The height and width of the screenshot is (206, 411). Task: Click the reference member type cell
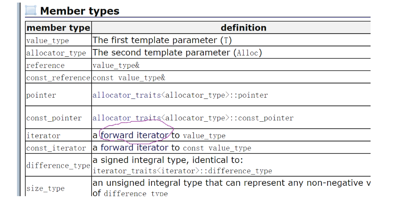(45, 66)
